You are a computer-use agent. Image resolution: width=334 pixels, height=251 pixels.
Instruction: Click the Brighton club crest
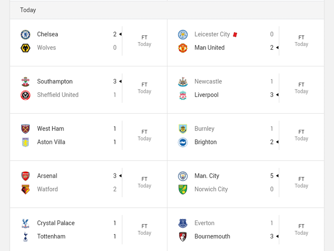click(x=183, y=142)
